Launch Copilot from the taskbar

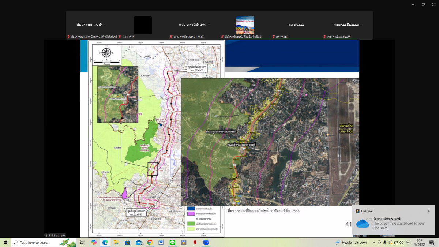pyautogui.click(x=94, y=242)
